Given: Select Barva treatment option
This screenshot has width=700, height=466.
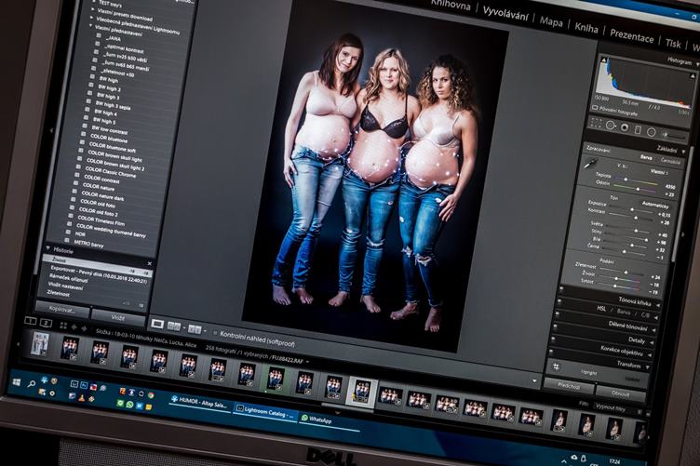Looking at the screenshot, I should point(645,157).
